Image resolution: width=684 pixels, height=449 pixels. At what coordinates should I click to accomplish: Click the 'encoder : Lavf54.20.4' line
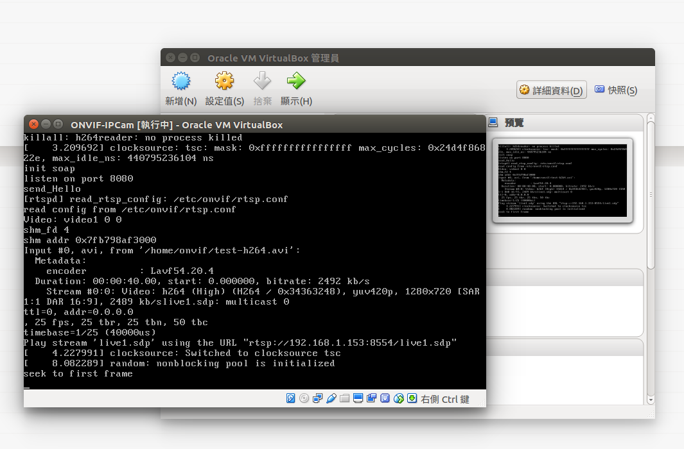[130, 271]
